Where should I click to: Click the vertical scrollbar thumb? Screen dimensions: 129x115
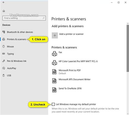coord(128,49)
